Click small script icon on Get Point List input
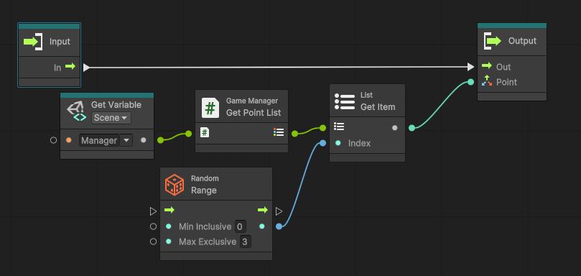This screenshot has height=276, width=581. tap(204, 132)
